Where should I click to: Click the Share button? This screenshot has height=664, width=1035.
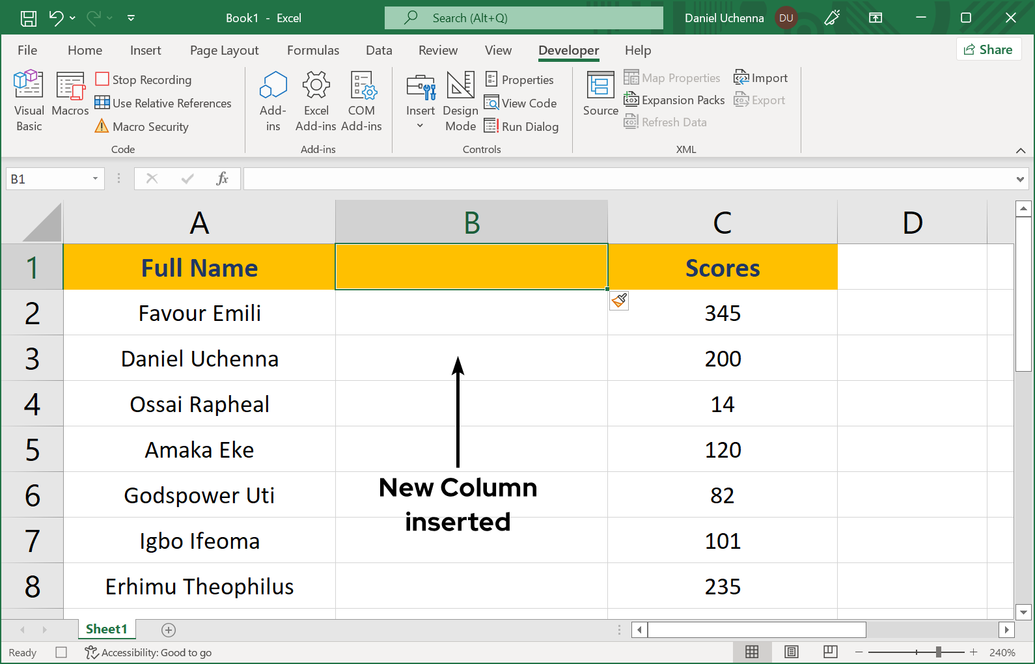(988, 49)
